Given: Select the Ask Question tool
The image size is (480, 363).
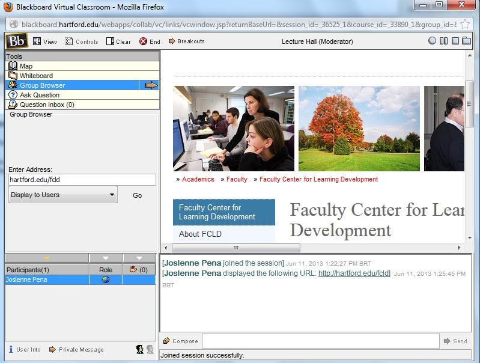Looking at the screenshot, I should coord(82,94).
